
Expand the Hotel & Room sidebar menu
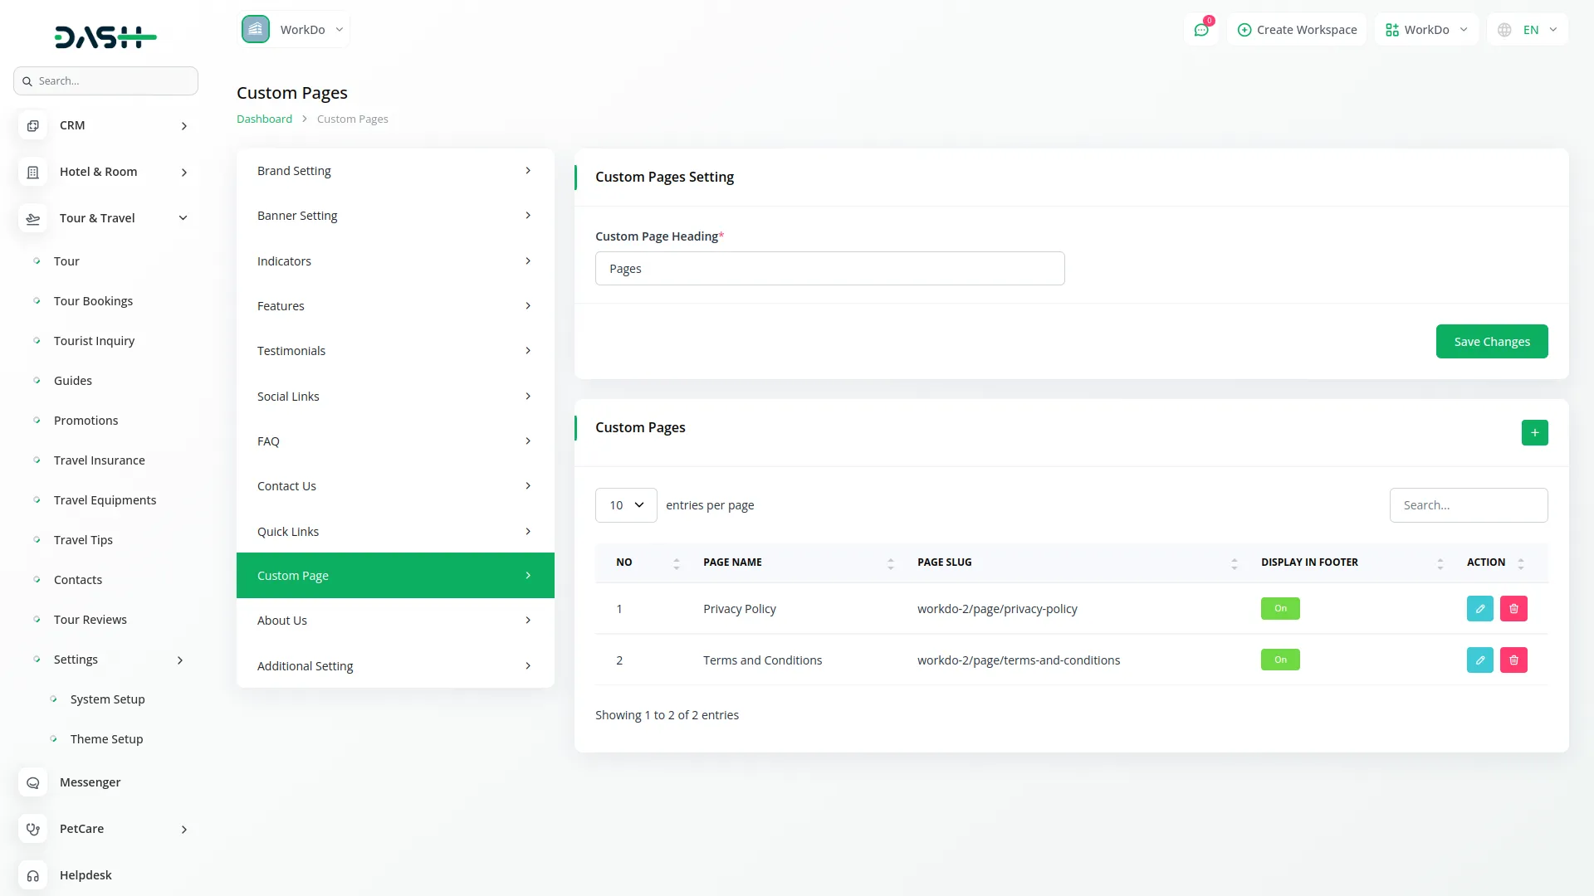[x=184, y=173]
